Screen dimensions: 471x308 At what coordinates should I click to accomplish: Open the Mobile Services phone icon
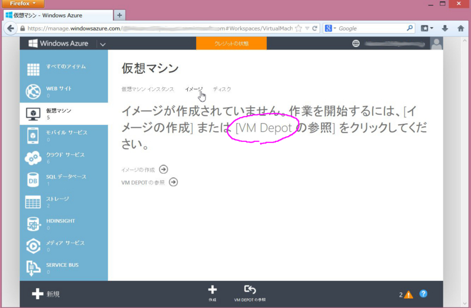tap(33, 135)
